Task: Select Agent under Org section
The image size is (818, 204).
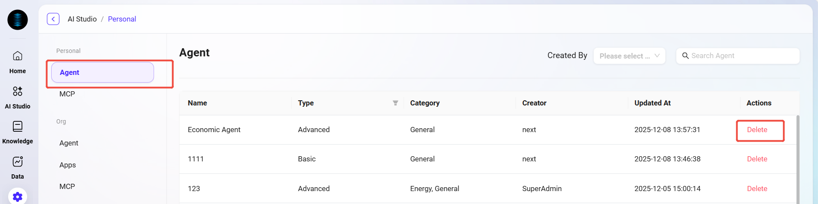Action: click(69, 143)
